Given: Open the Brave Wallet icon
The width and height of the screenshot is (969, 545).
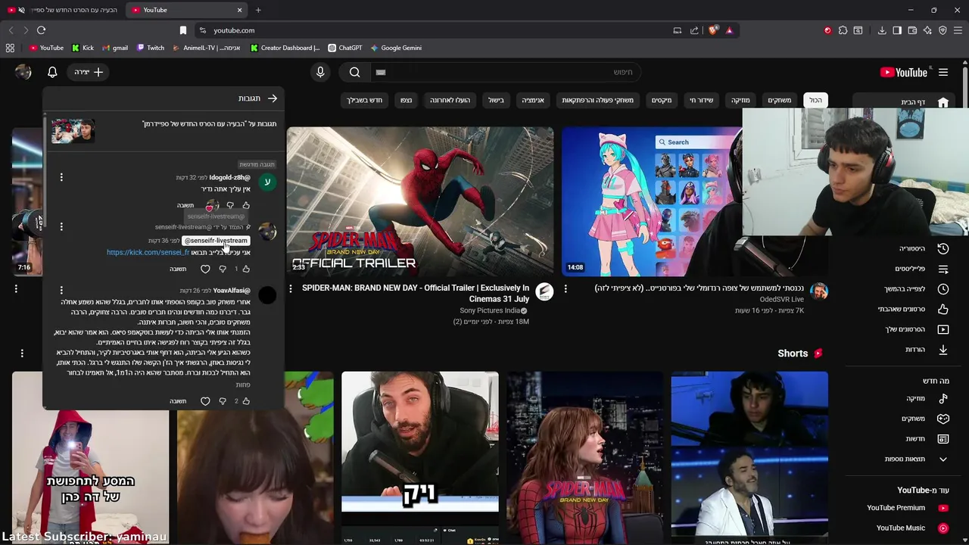Looking at the screenshot, I should (x=912, y=30).
